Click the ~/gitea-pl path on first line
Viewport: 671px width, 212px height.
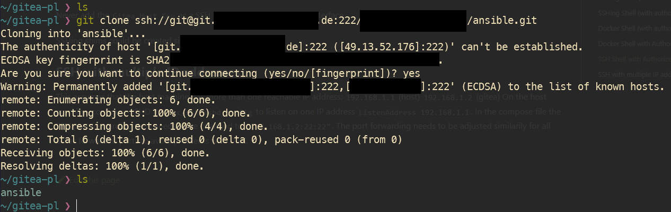point(29,7)
